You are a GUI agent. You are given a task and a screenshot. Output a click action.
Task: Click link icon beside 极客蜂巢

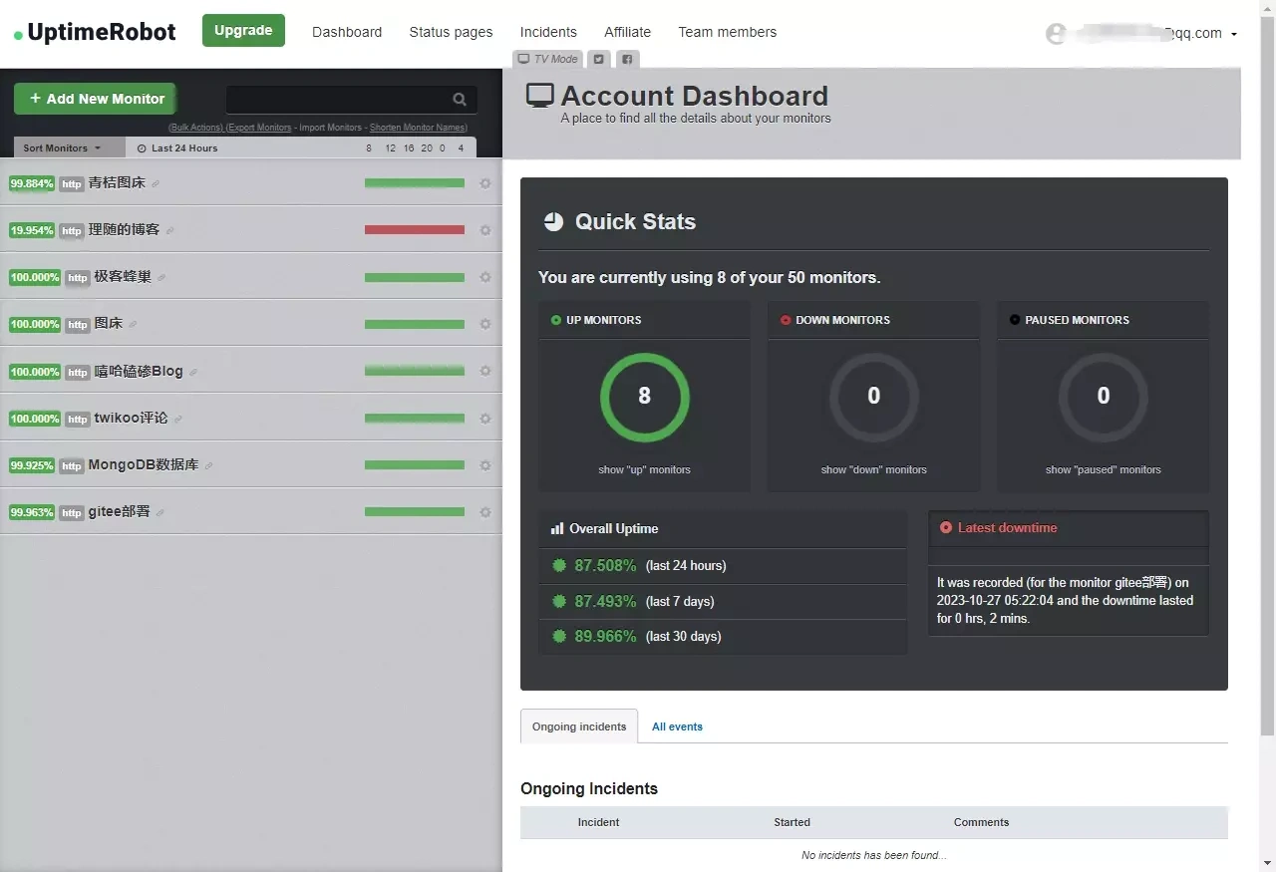[x=161, y=278]
